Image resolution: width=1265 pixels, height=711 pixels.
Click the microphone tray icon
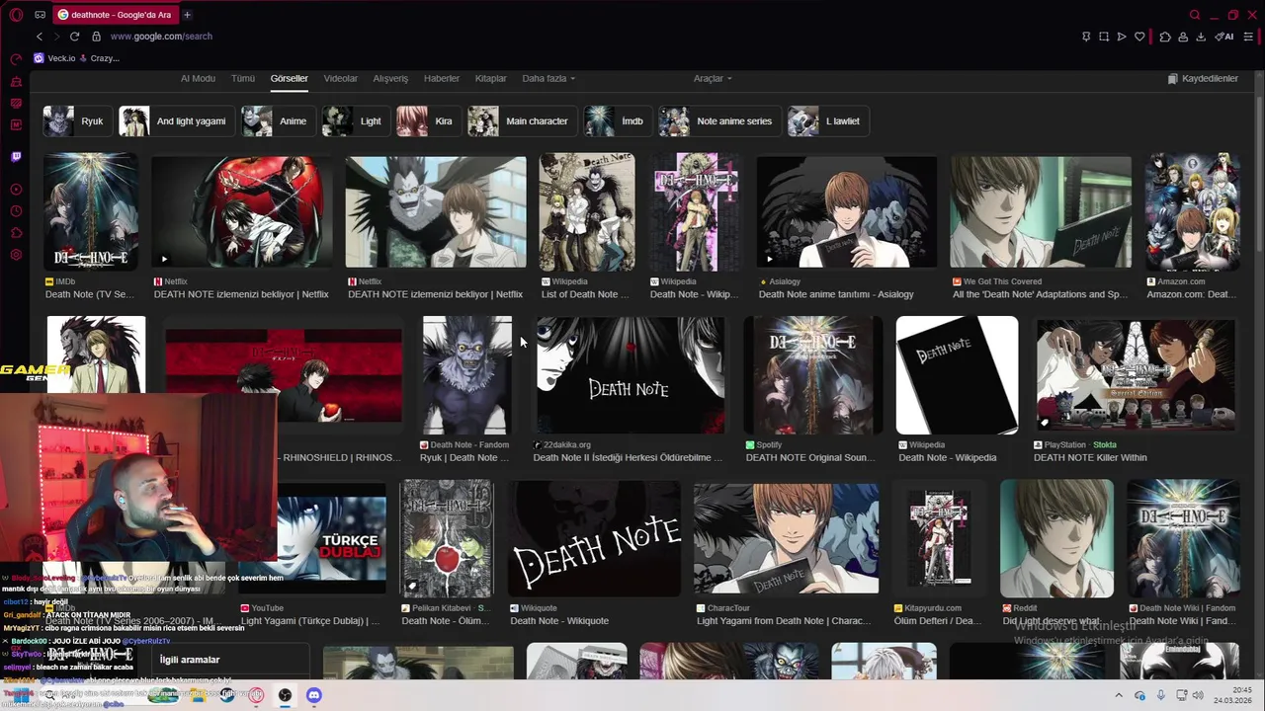(x=1161, y=695)
